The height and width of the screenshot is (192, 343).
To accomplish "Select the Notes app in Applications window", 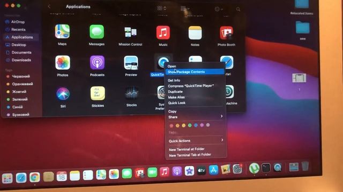I will (195, 33).
